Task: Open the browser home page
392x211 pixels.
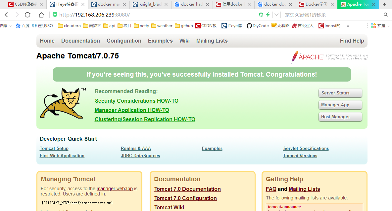Action: point(41,15)
